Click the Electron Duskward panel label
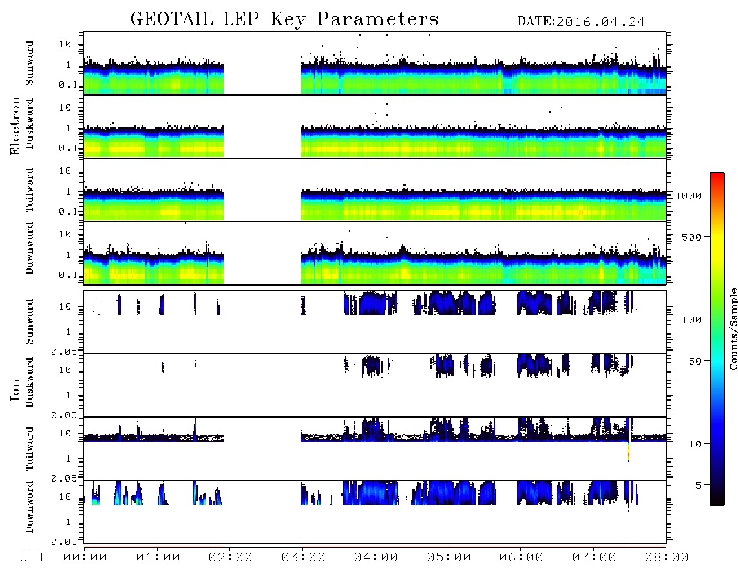The height and width of the screenshot is (569, 738). click(x=30, y=123)
